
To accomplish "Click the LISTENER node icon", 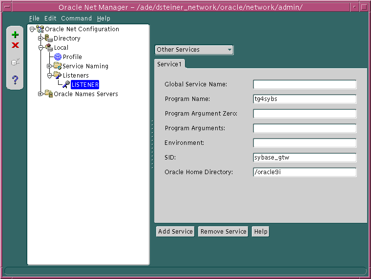I will pos(66,85).
